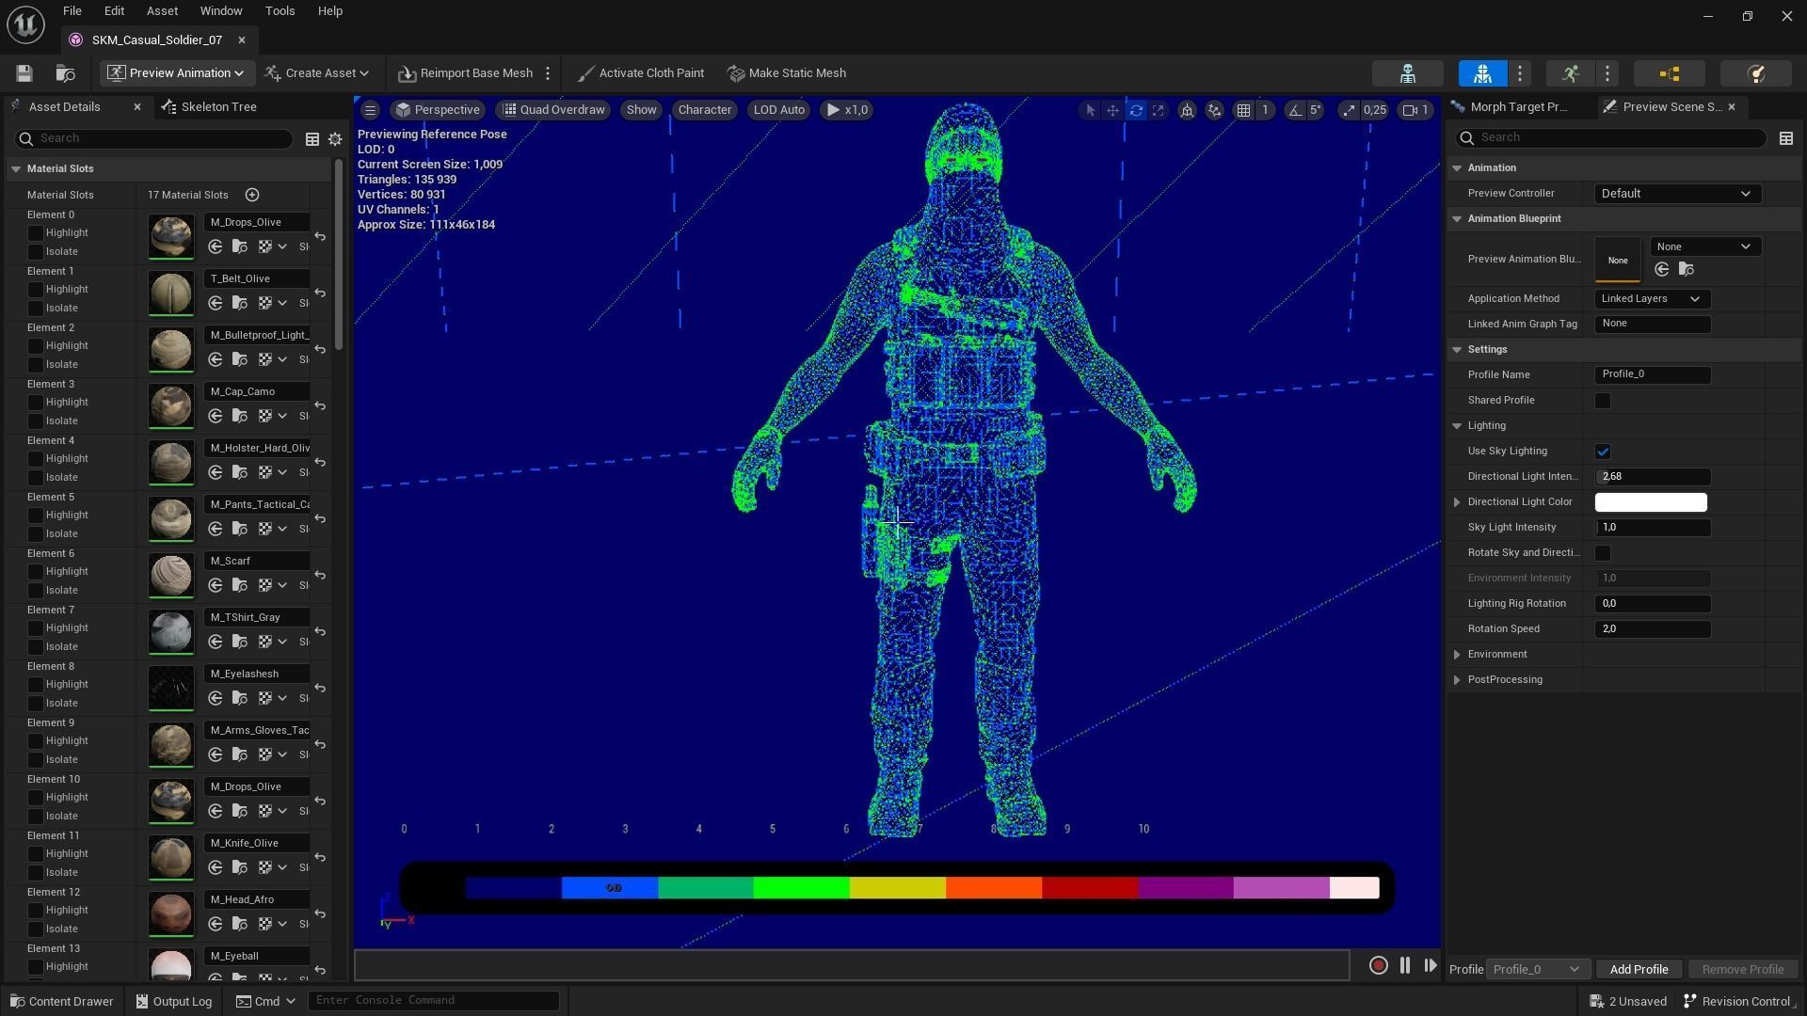Screen dimensions: 1807x1016
Task: Open the Directional Light Color swatch
Action: [1651, 502]
